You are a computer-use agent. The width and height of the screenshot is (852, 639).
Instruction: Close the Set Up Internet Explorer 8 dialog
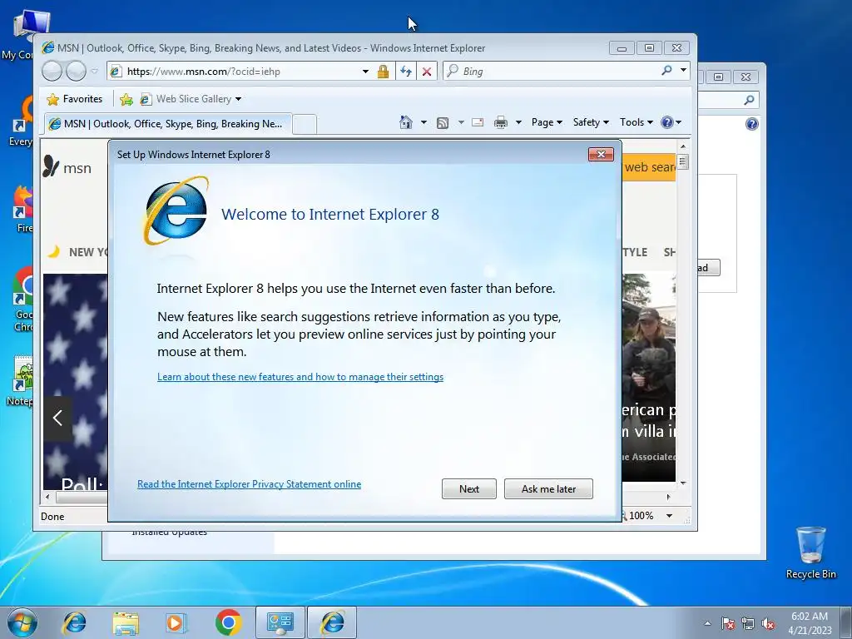click(x=601, y=154)
